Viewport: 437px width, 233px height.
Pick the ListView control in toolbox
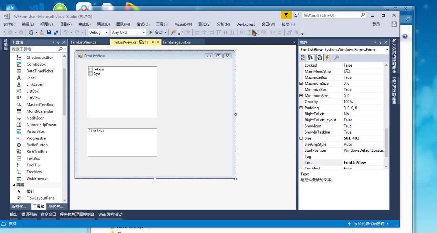(x=33, y=98)
